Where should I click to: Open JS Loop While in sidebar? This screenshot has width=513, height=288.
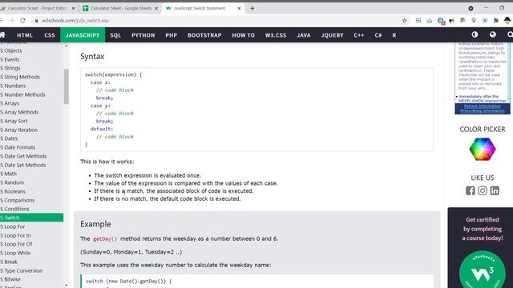pos(15,253)
